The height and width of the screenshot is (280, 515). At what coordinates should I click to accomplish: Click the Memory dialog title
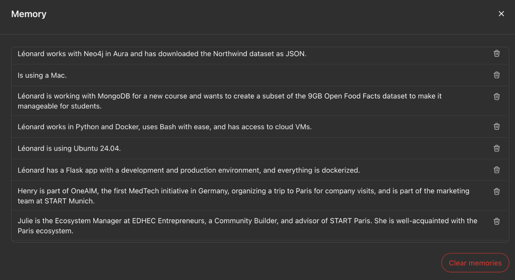(x=29, y=14)
